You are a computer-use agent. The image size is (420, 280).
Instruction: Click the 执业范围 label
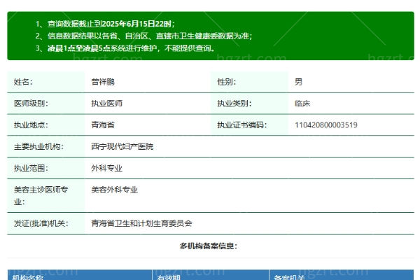[x=31, y=168]
